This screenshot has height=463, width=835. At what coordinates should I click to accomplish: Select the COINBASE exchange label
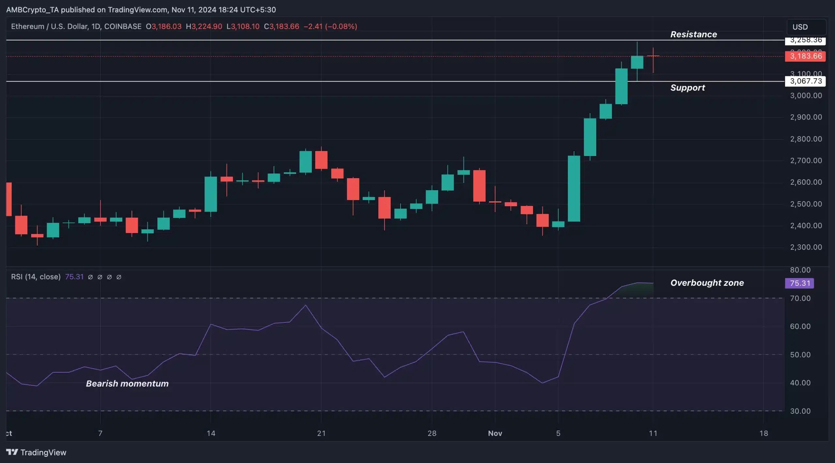coord(123,26)
